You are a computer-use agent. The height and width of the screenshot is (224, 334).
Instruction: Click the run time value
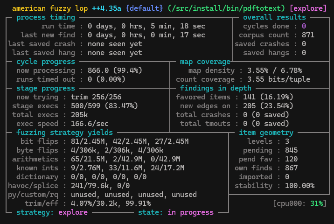tap(146, 26)
